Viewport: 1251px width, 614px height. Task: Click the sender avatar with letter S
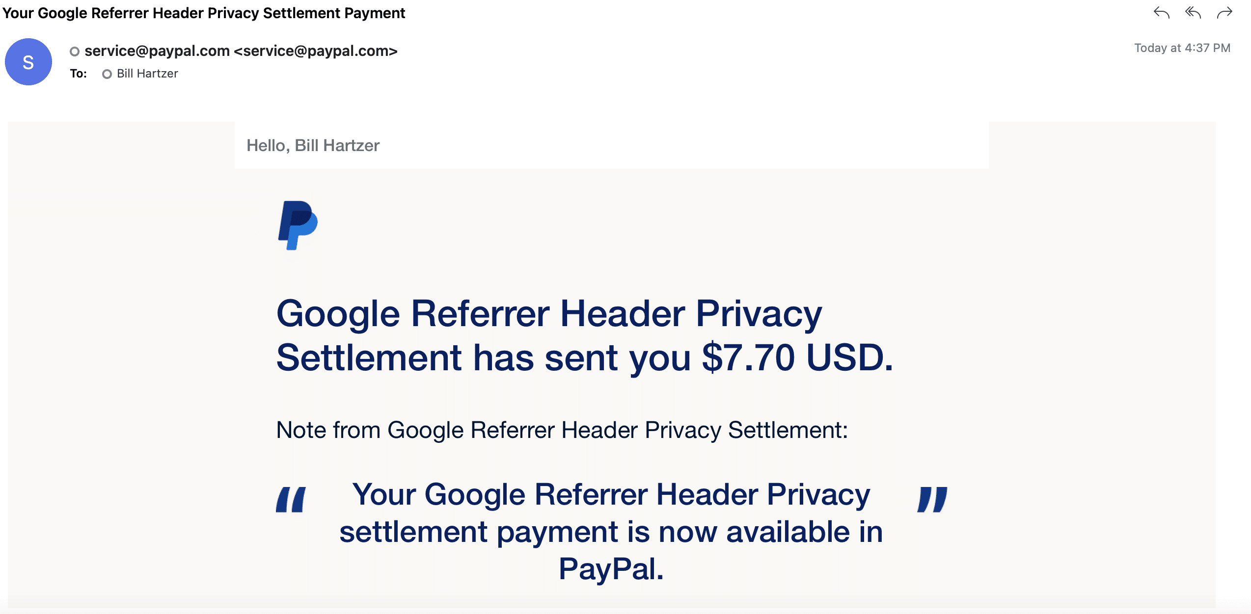(28, 62)
